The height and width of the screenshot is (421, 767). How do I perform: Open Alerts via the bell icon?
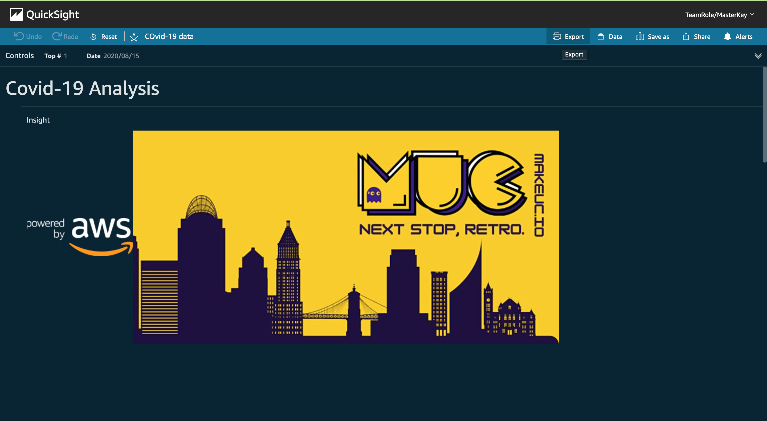click(727, 36)
